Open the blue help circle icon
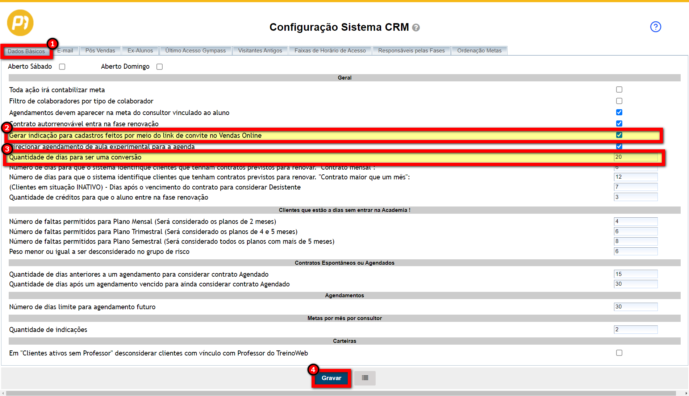 point(655,27)
